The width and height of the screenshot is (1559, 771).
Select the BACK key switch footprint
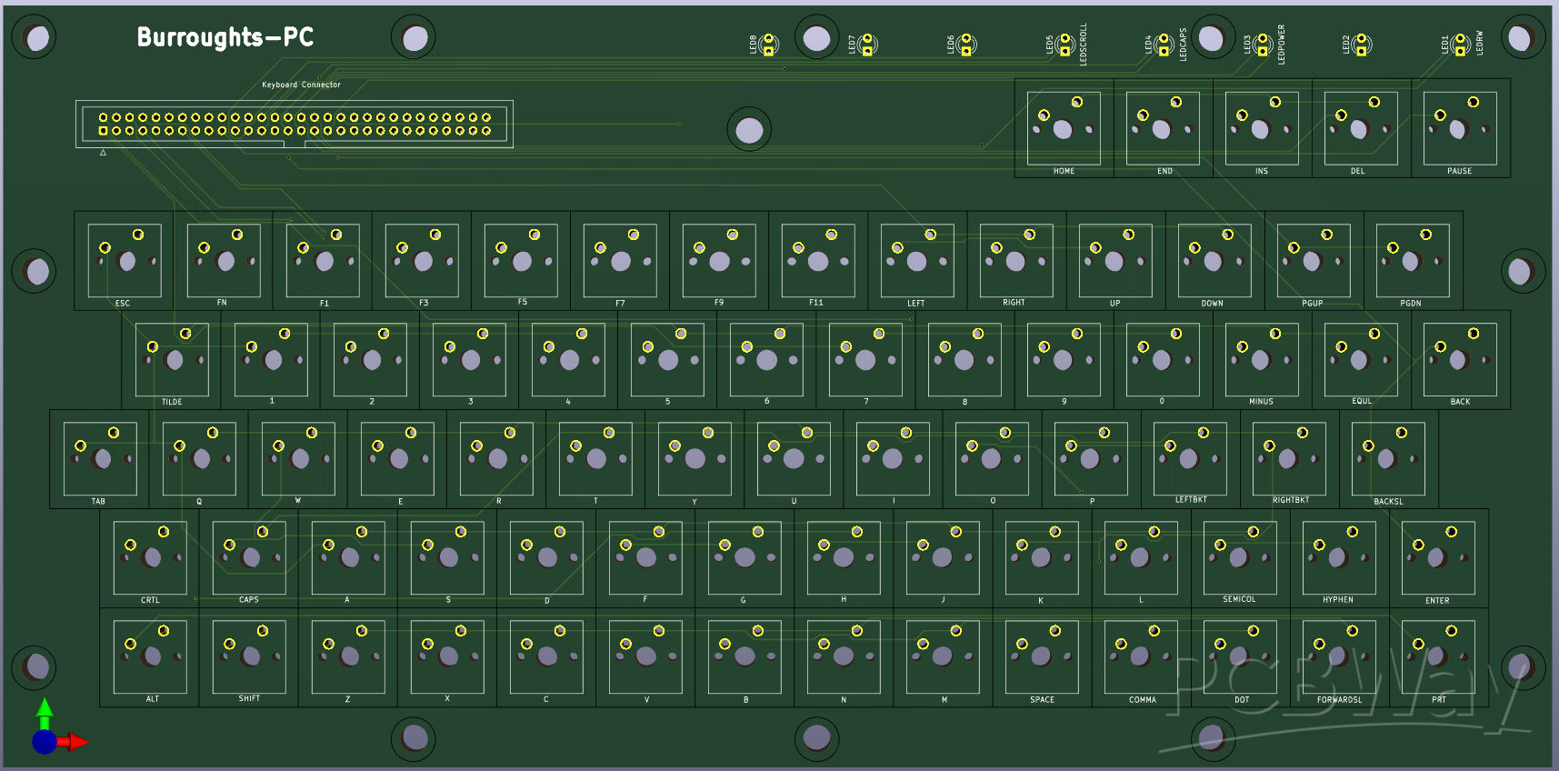point(1460,360)
